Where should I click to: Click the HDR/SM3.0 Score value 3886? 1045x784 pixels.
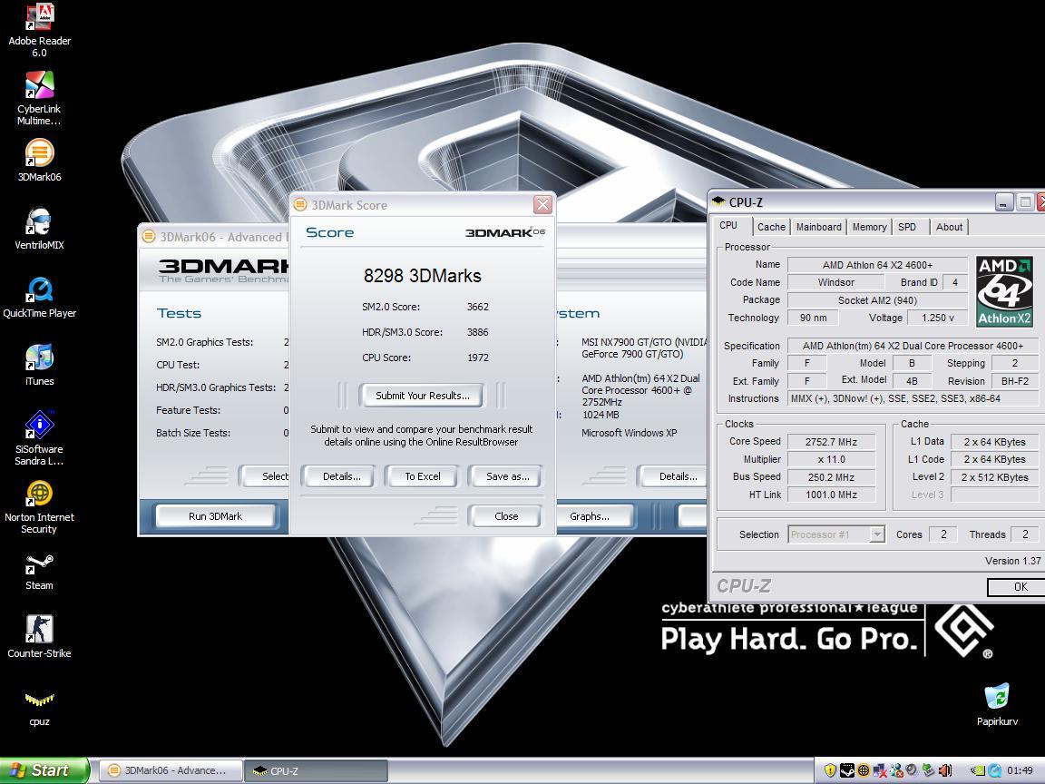tap(478, 332)
